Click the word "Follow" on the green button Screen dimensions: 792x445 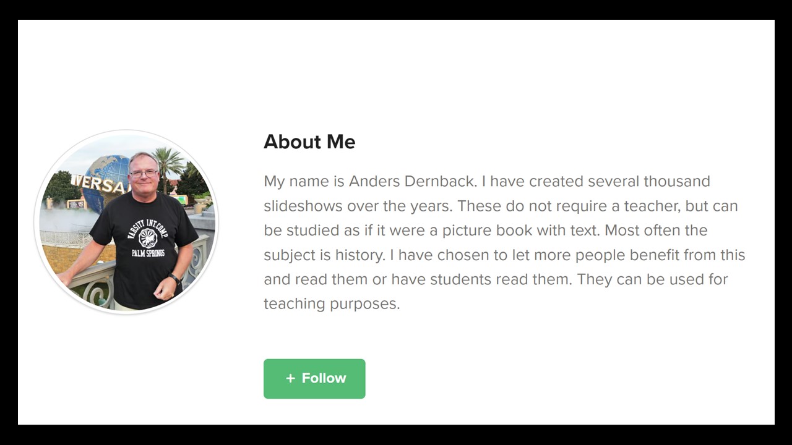pos(324,378)
